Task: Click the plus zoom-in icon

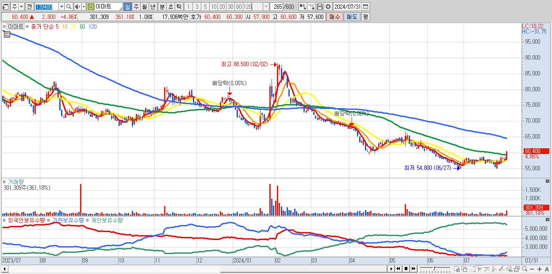Action: pyautogui.click(x=540, y=269)
